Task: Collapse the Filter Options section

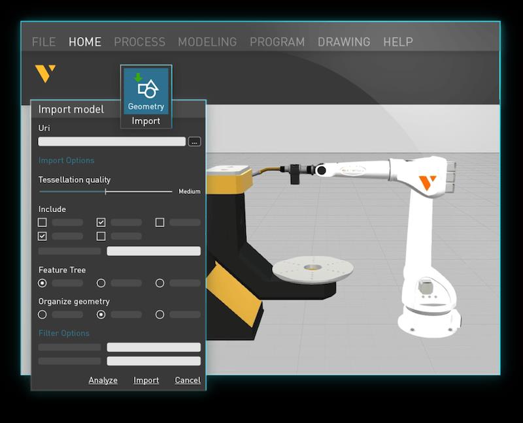Action: tap(64, 334)
